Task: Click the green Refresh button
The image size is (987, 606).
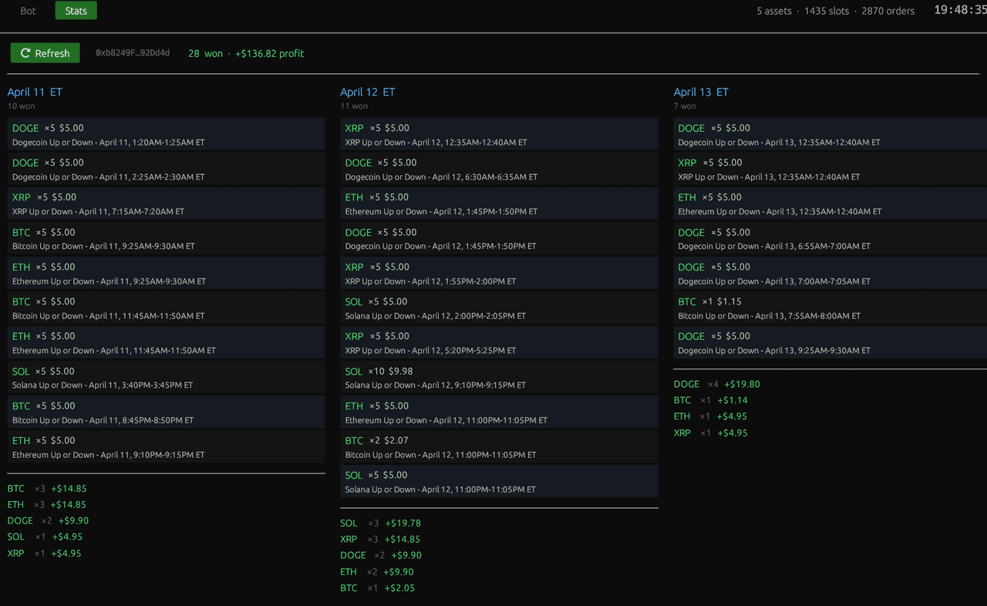Action: point(45,53)
